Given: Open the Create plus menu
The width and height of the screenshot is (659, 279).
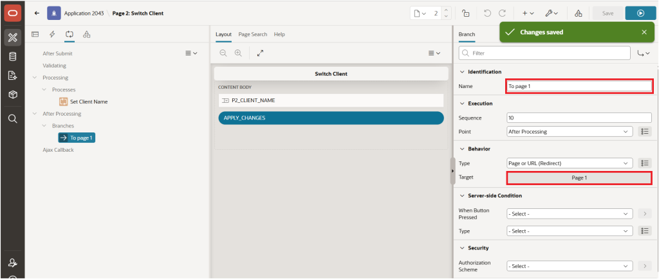Looking at the screenshot, I should (x=528, y=14).
